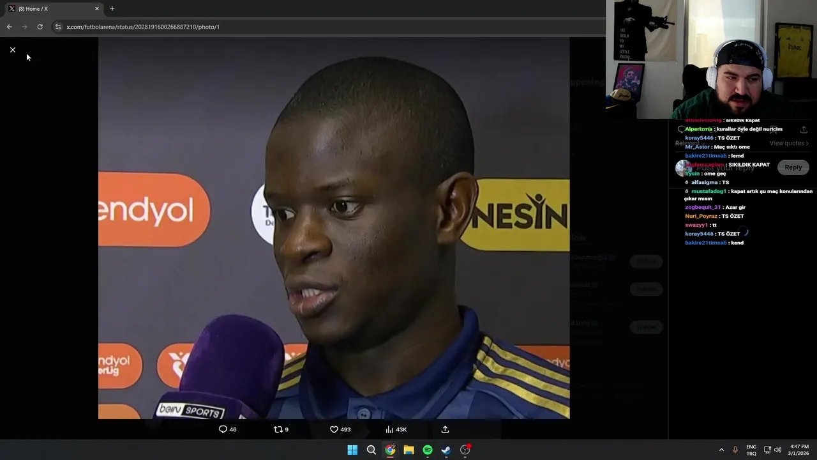
Task: Click the Reply button in the side panel
Action: pos(793,167)
